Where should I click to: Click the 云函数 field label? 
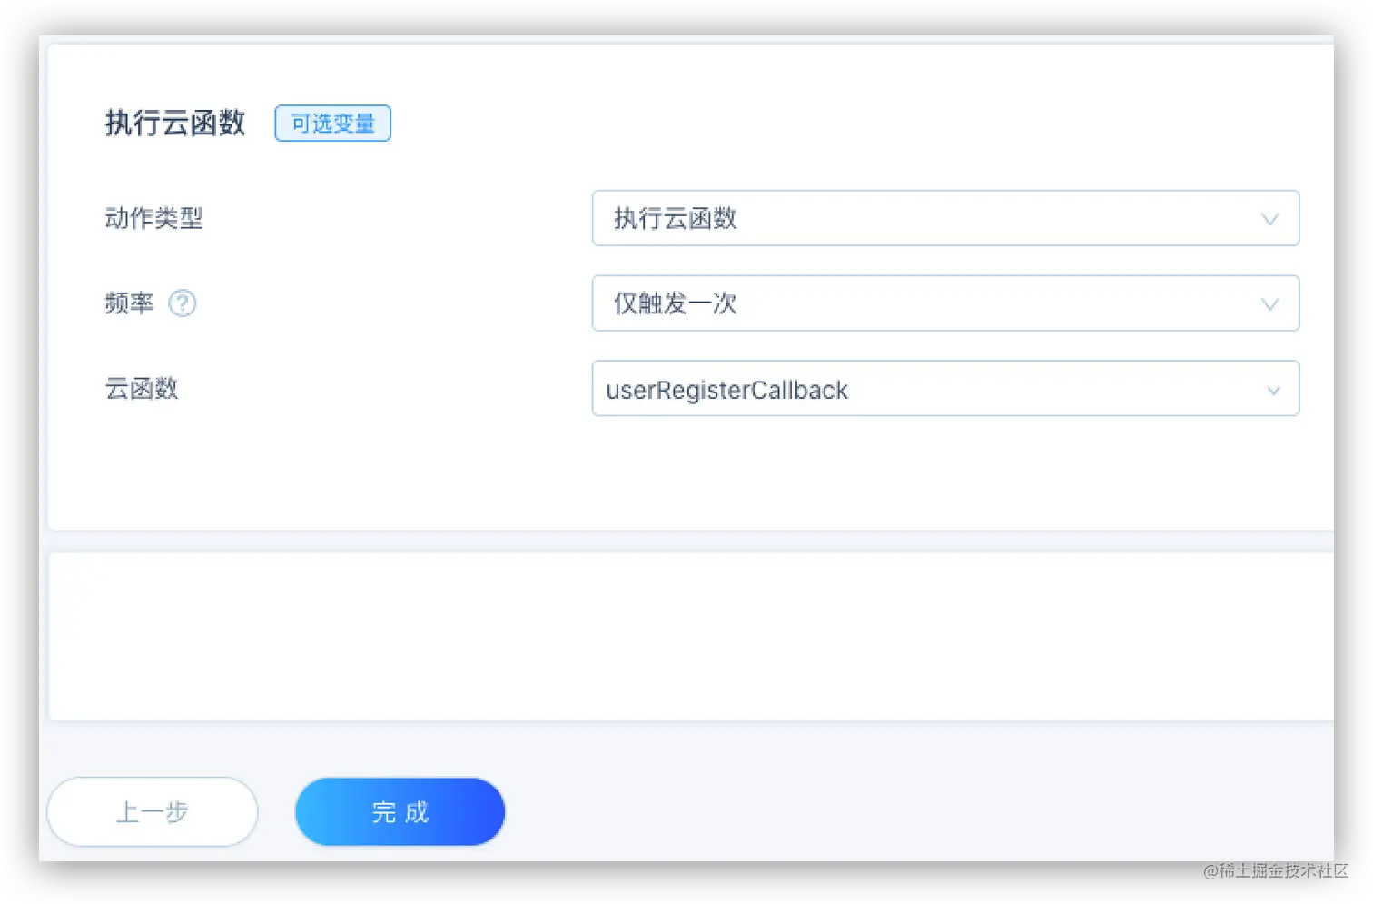pos(142,389)
